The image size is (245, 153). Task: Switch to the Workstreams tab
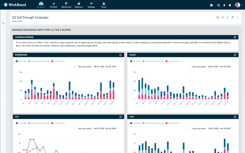(x=66, y=5)
